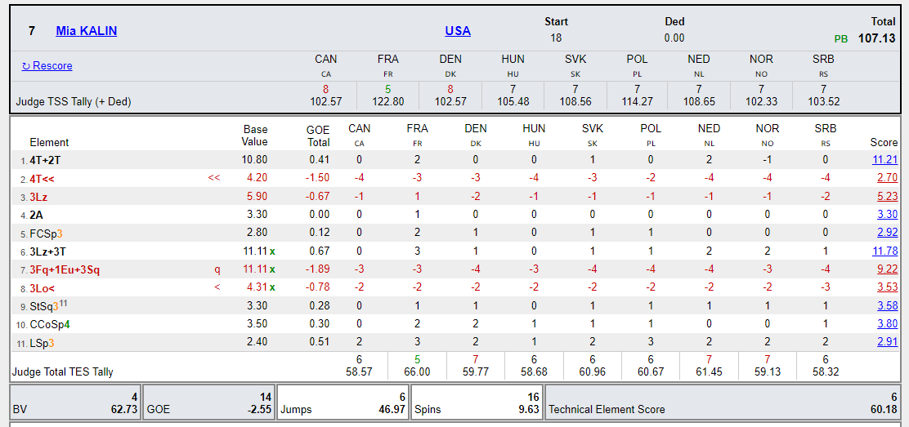909x427 pixels.
Task: Open score 11.78 for 3Lz+3T
Action: pos(884,251)
